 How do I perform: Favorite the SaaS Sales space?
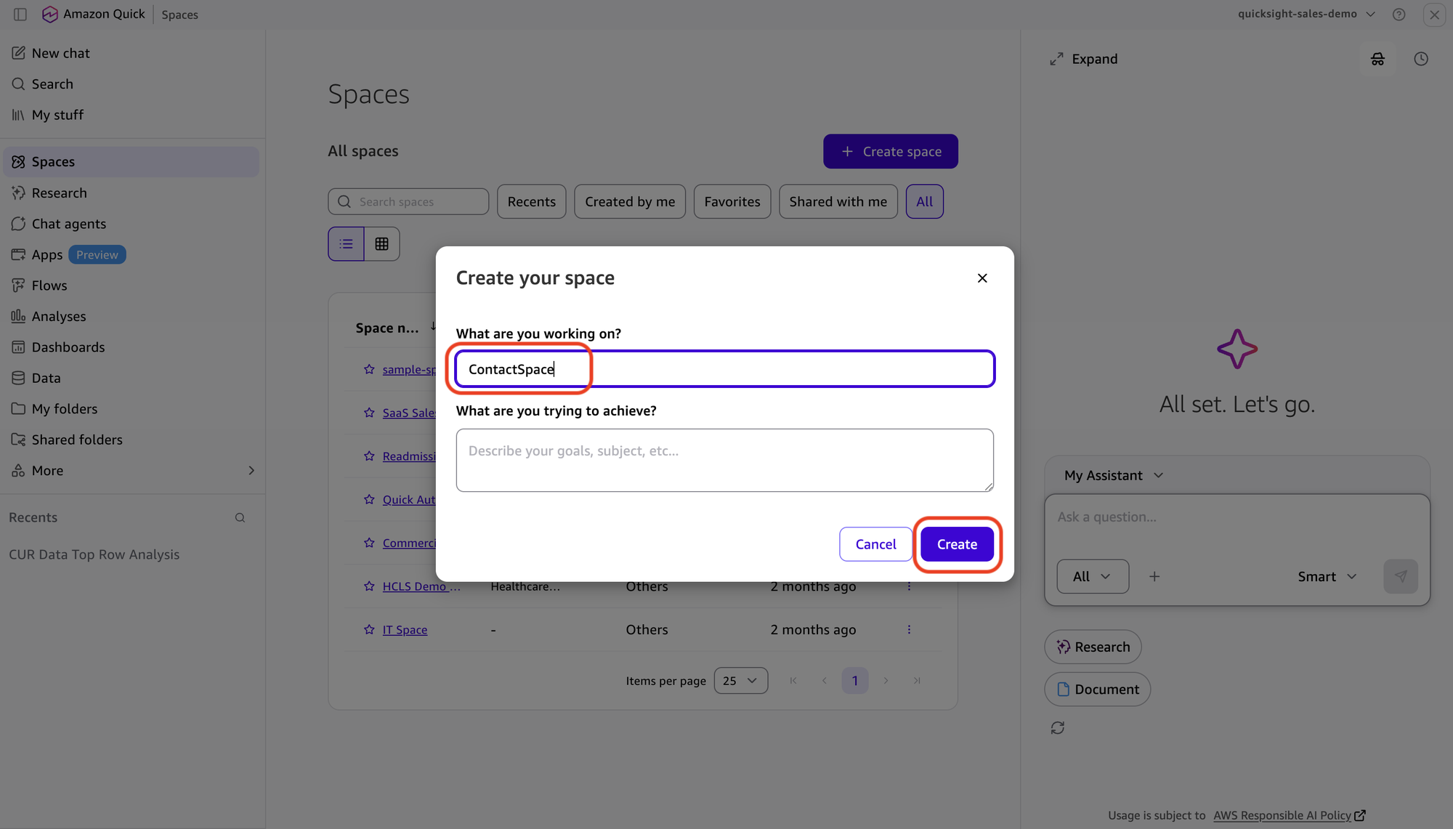pyautogui.click(x=369, y=413)
